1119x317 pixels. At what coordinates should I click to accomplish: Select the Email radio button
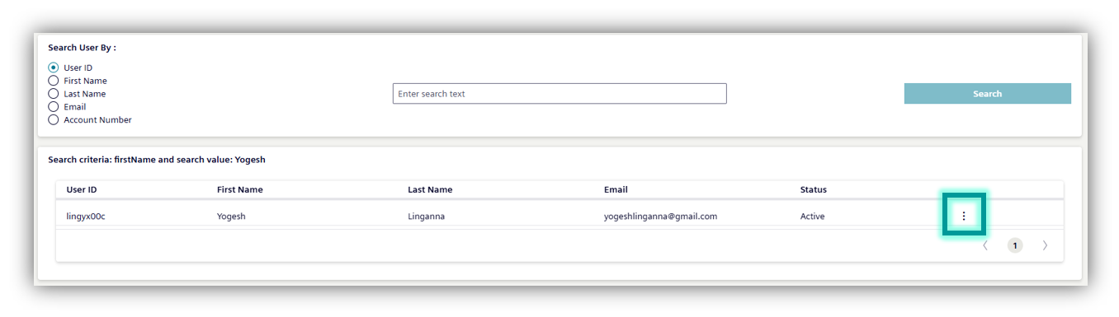coord(54,107)
